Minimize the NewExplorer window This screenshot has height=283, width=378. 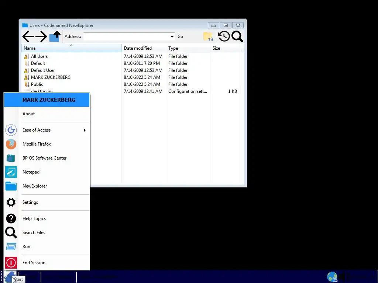pos(213,25)
